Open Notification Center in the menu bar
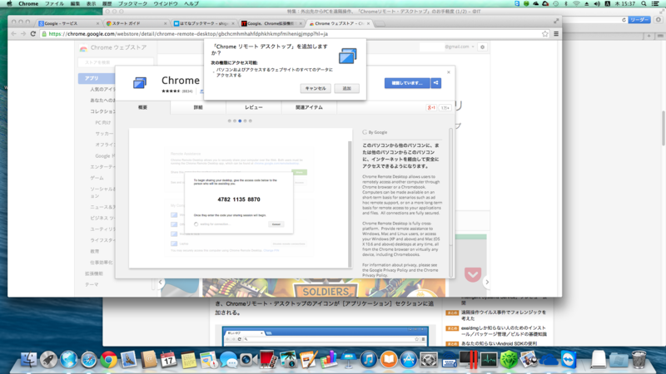 pyautogui.click(x=657, y=3)
